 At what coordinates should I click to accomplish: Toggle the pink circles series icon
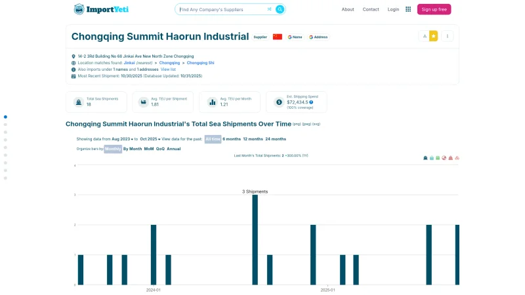(x=457, y=158)
